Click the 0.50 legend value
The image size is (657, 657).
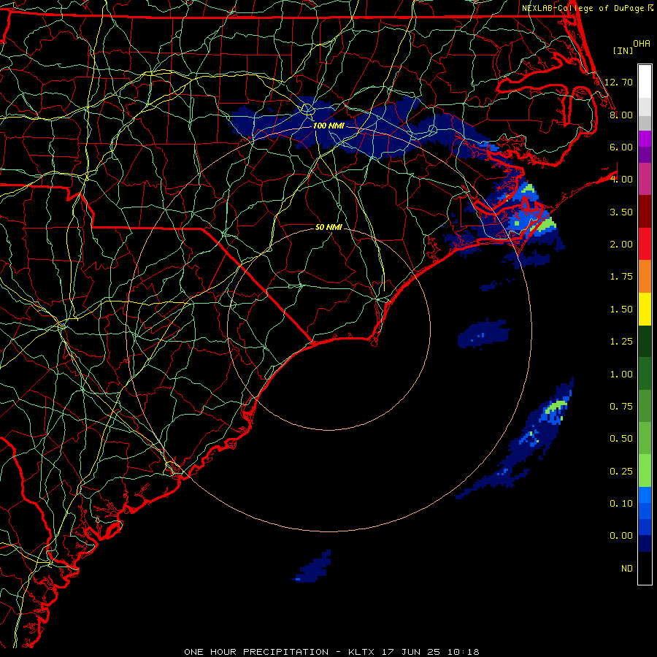(621, 439)
